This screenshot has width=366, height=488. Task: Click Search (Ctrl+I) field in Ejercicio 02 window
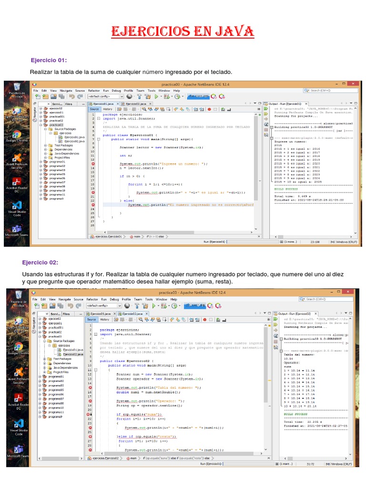pos(326,299)
